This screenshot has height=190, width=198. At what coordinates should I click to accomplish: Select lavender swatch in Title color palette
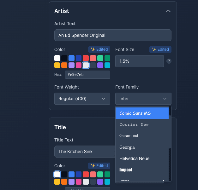[71, 182]
